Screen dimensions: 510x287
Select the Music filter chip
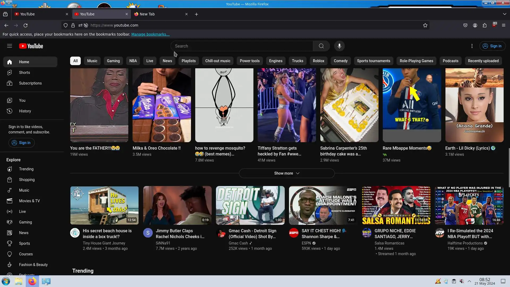pos(92,61)
